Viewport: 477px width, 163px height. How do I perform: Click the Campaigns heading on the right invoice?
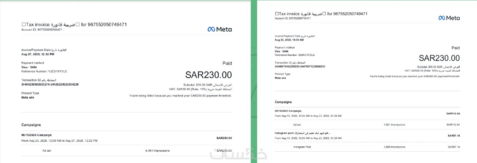point(283,102)
